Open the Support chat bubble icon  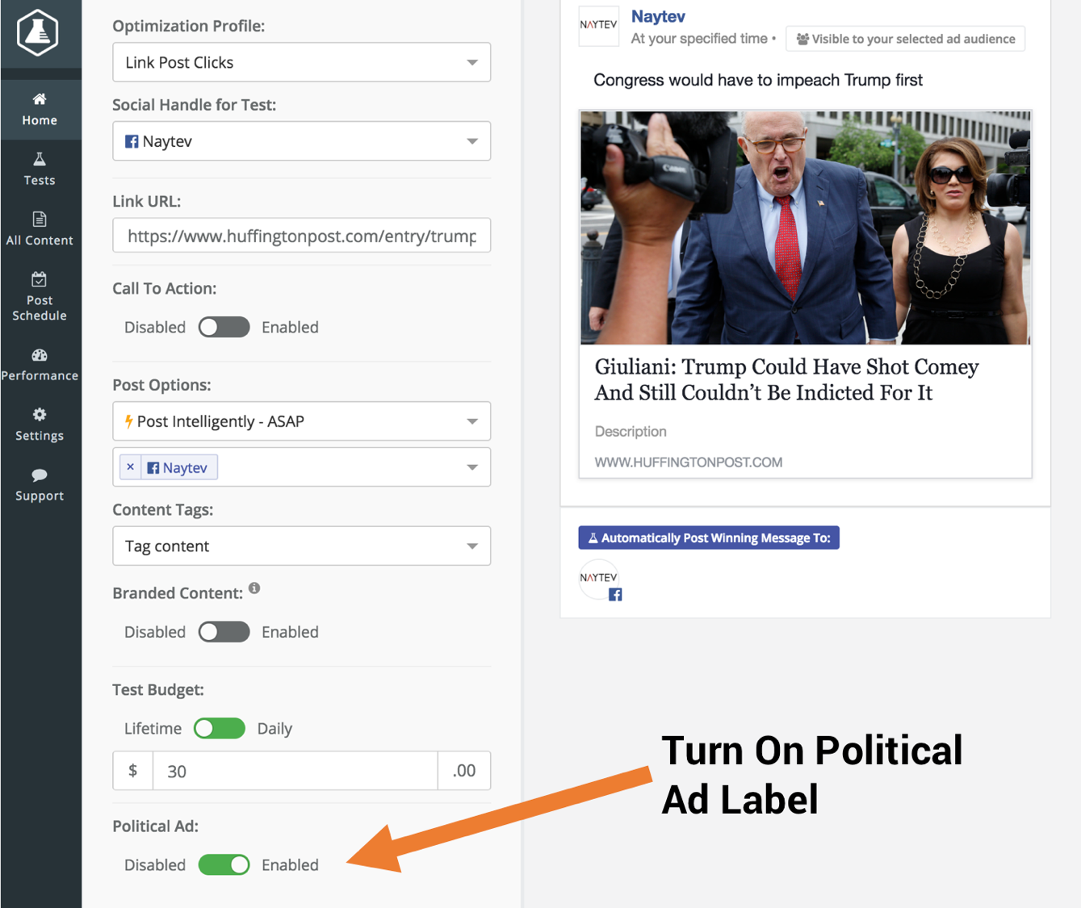(x=40, y=475)
